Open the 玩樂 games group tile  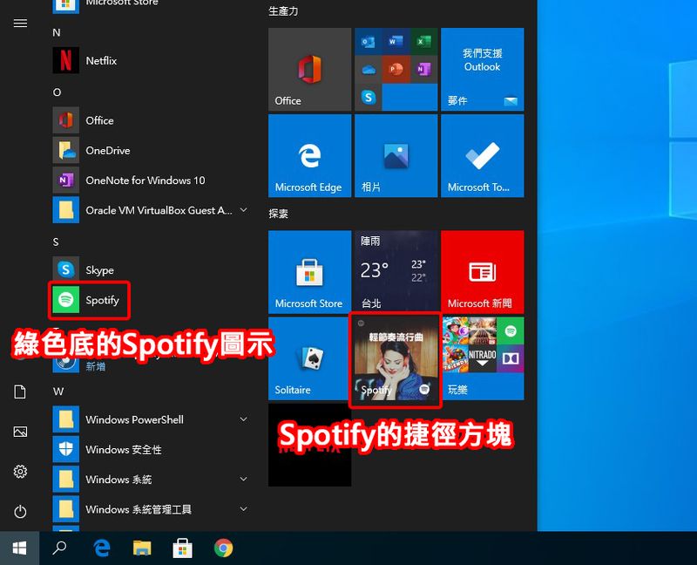pos(483,358)
